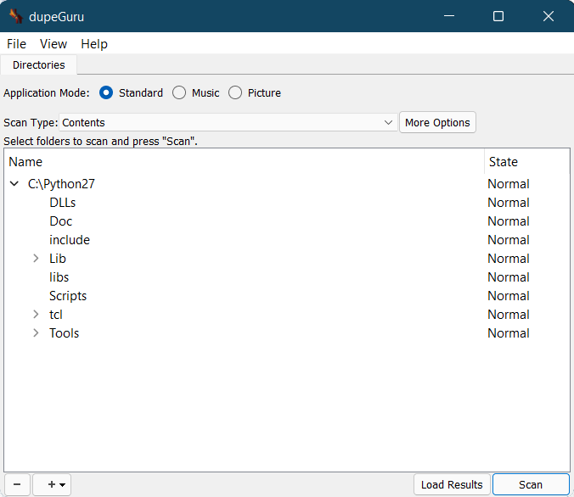Open the File menu

point(16,44)
